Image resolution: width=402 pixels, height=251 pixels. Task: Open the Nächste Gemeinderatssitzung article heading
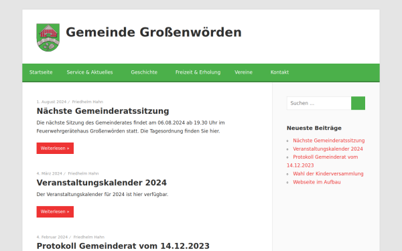[x=103, y=111]
